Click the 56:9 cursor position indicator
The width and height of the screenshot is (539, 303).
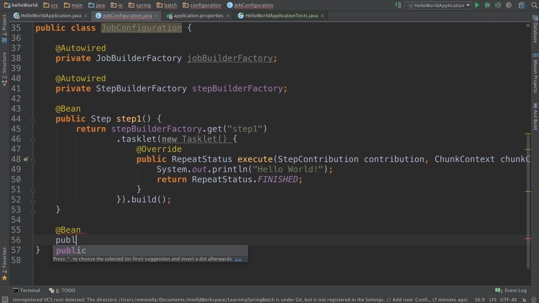pyautogui.click(x=480, y=300)
